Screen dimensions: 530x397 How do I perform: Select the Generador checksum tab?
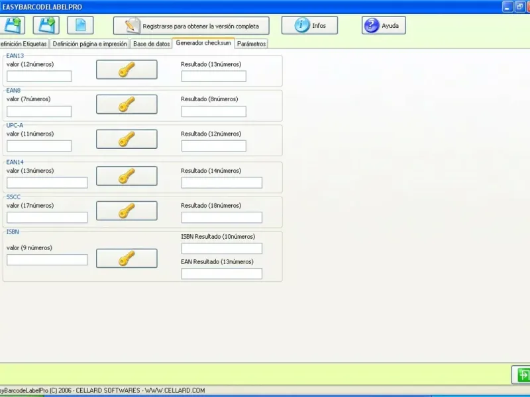pyautogui.click(x=203, y=43)
